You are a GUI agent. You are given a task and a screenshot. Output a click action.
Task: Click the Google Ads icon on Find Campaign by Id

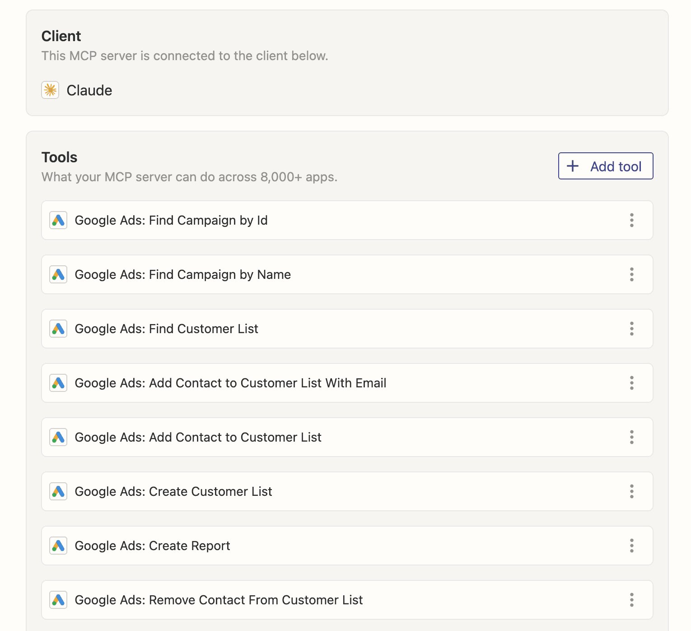pos(58,220)
